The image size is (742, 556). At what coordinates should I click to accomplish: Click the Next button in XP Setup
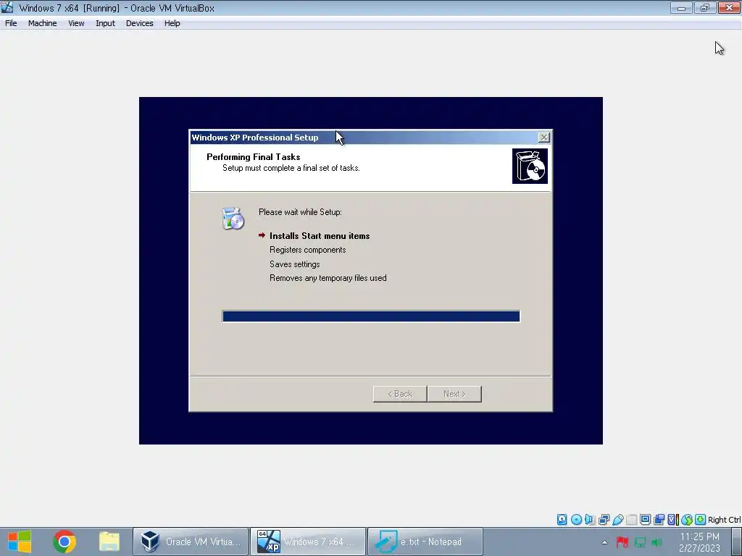tap(454, 394)
